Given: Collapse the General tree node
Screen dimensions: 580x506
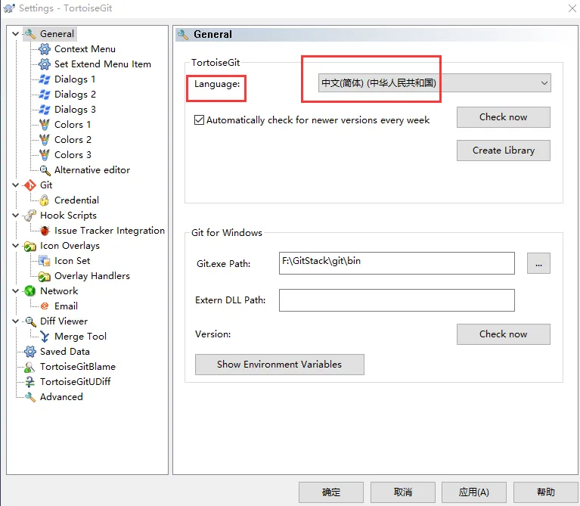Looking at the screenshot, I should pos(15,34).
